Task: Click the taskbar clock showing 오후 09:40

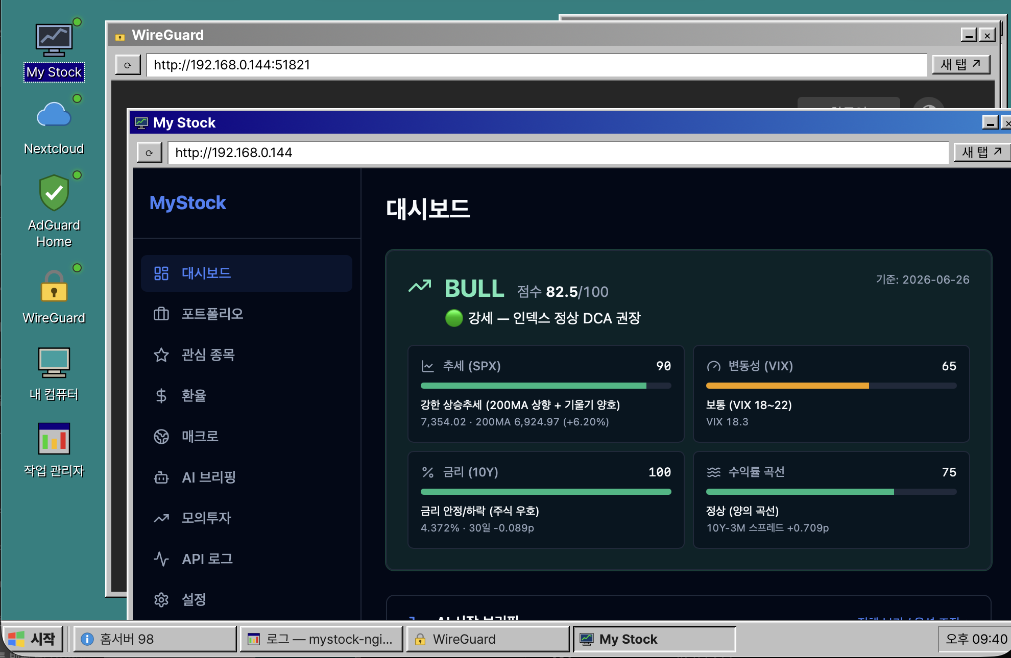Action: pyautogui.click(x=976, y=639)
